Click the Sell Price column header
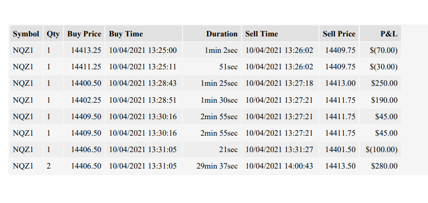Screen dimensions: 428x203 tap(339, 34)
